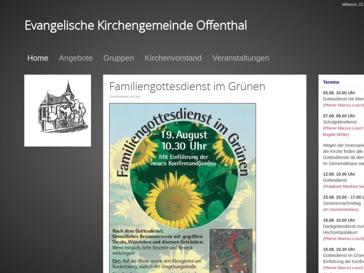364x273 pixels.
Task: Select the Seniorennachmittag event entry
Action: pos(342,203)
